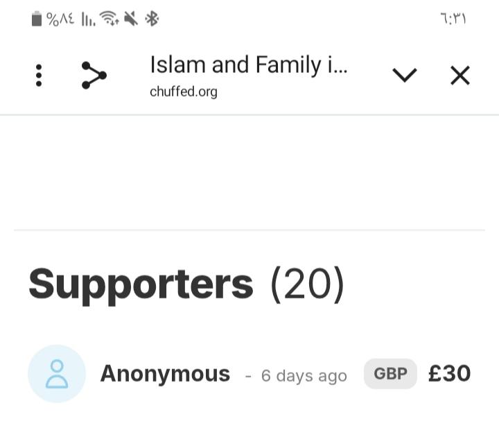Tap the 'Islam and Family i...' page title

[x=249, y=65]
